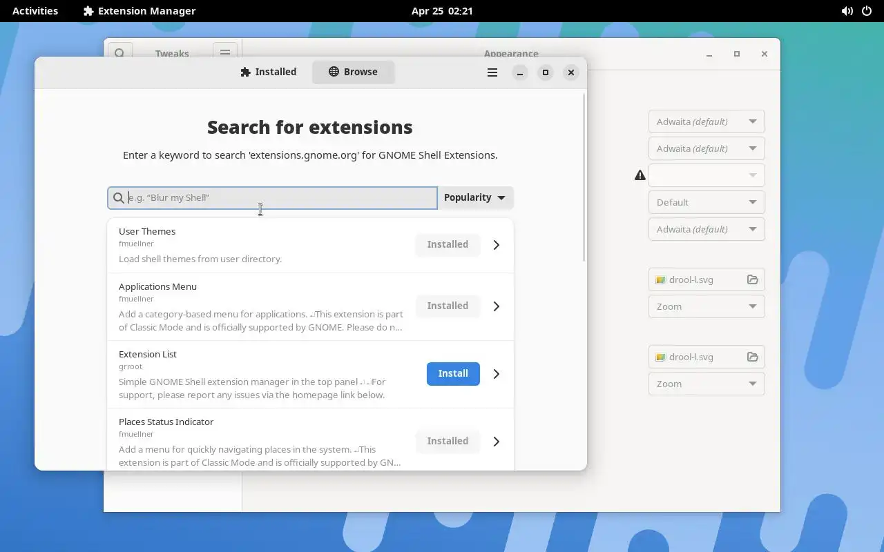Click the Extension Manager vertical scrollbar
Image resolution: width=884 pixels, height=552 pixels.
[584, 178]
